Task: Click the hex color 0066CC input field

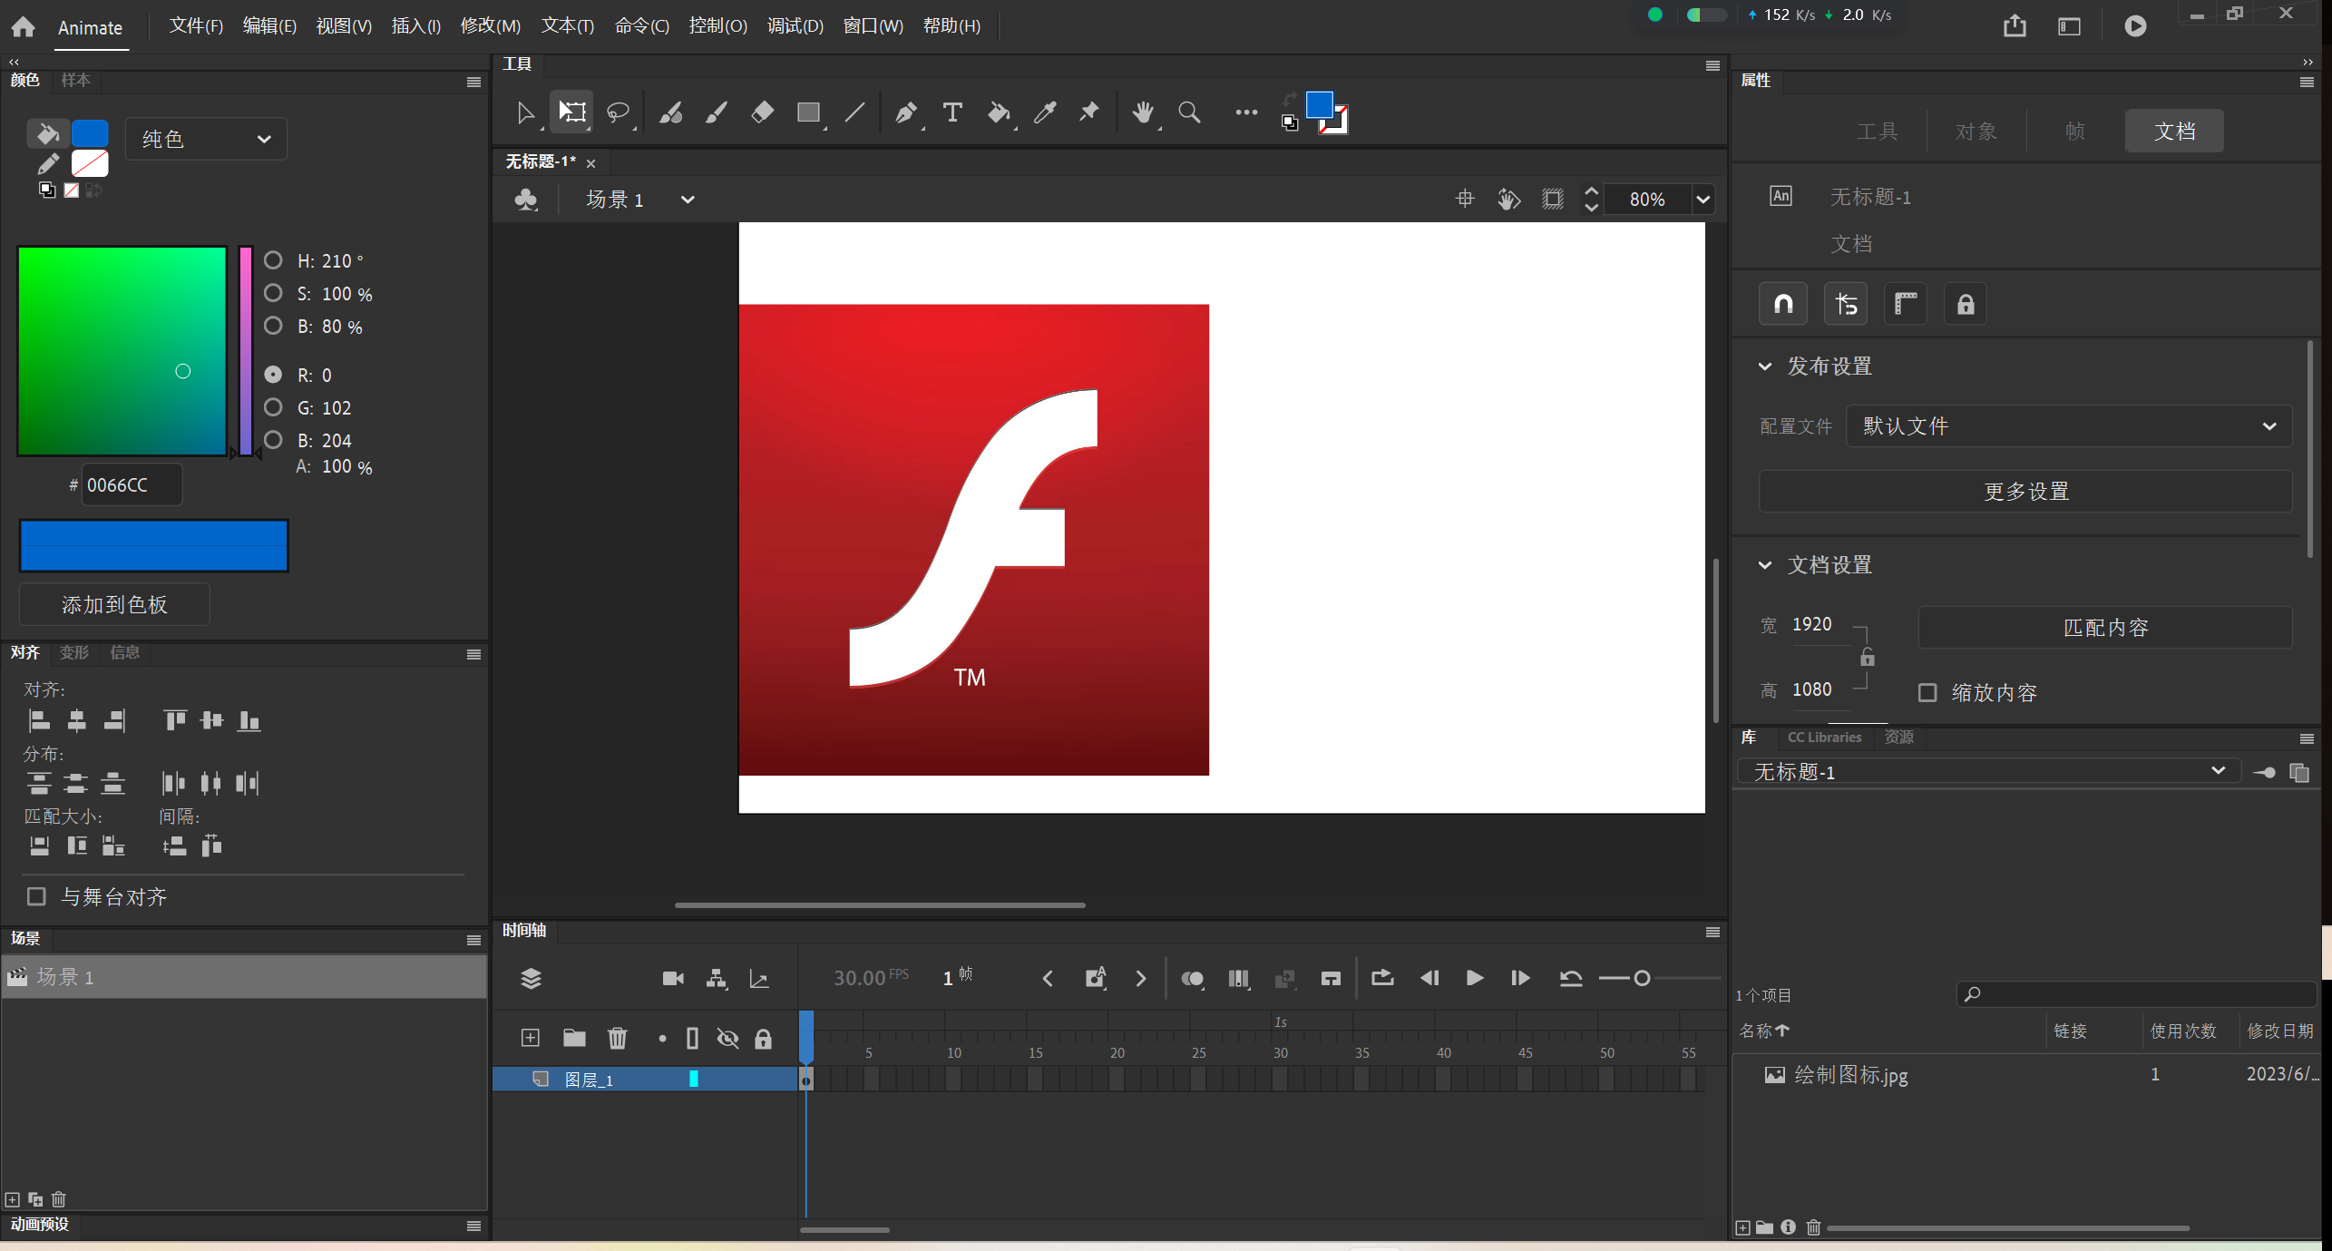Action: coord(132,484)
